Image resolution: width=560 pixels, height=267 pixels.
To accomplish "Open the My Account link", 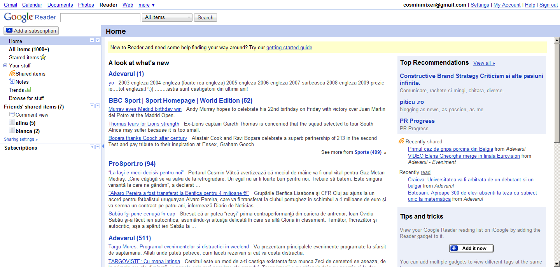I will [x=507, y=5].
